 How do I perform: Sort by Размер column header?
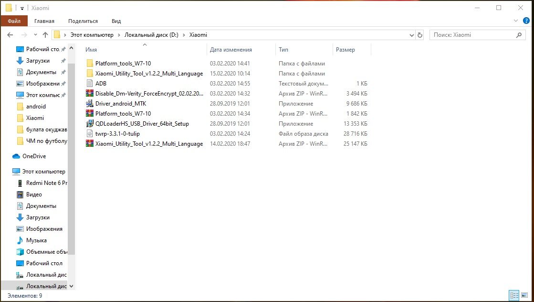pyautogui.click(x=352, y=49)
